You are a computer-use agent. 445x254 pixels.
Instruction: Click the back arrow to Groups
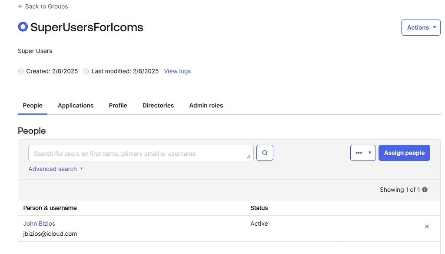[x=20, y=7]
